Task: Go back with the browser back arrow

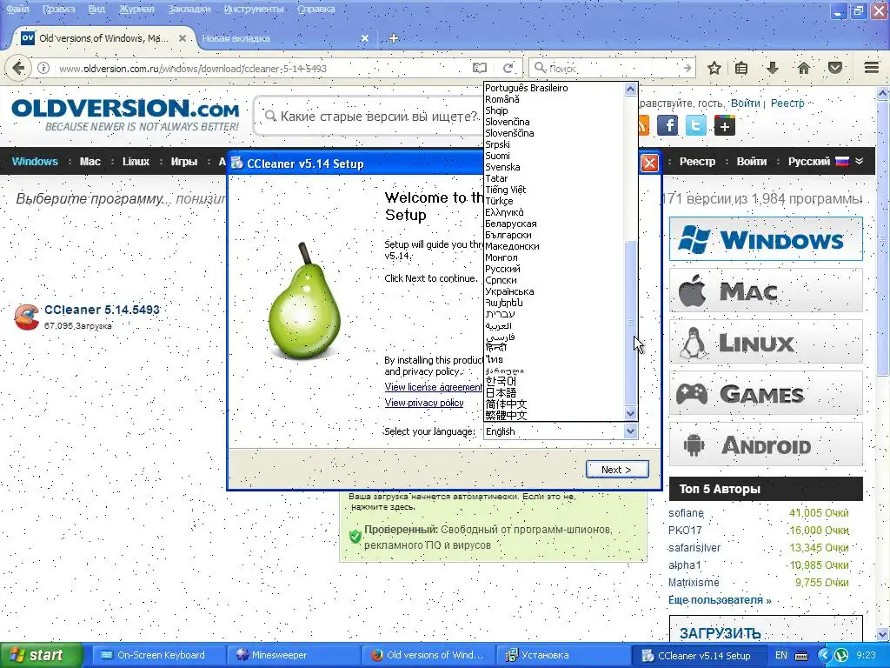Action: pos(18,68)
